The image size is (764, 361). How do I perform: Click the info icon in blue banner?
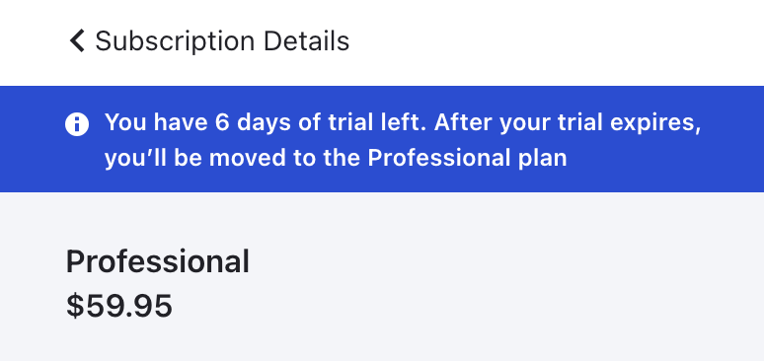click(x=77, y=123)
